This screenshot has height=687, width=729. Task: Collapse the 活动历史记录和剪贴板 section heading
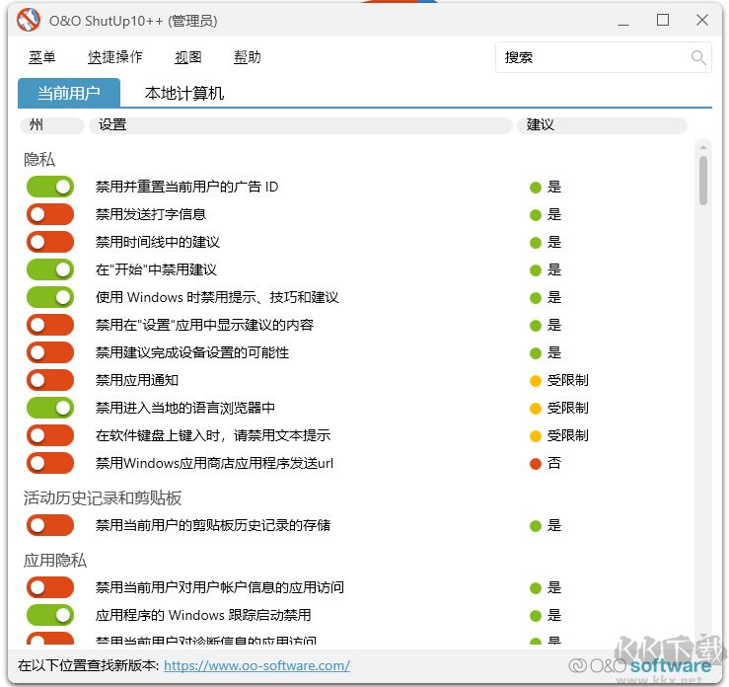pyautogui.click(x=103, y=498)
